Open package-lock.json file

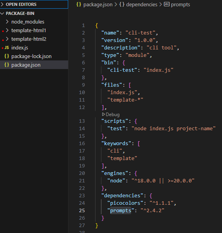pyautogui.click(x=31, y=56)
